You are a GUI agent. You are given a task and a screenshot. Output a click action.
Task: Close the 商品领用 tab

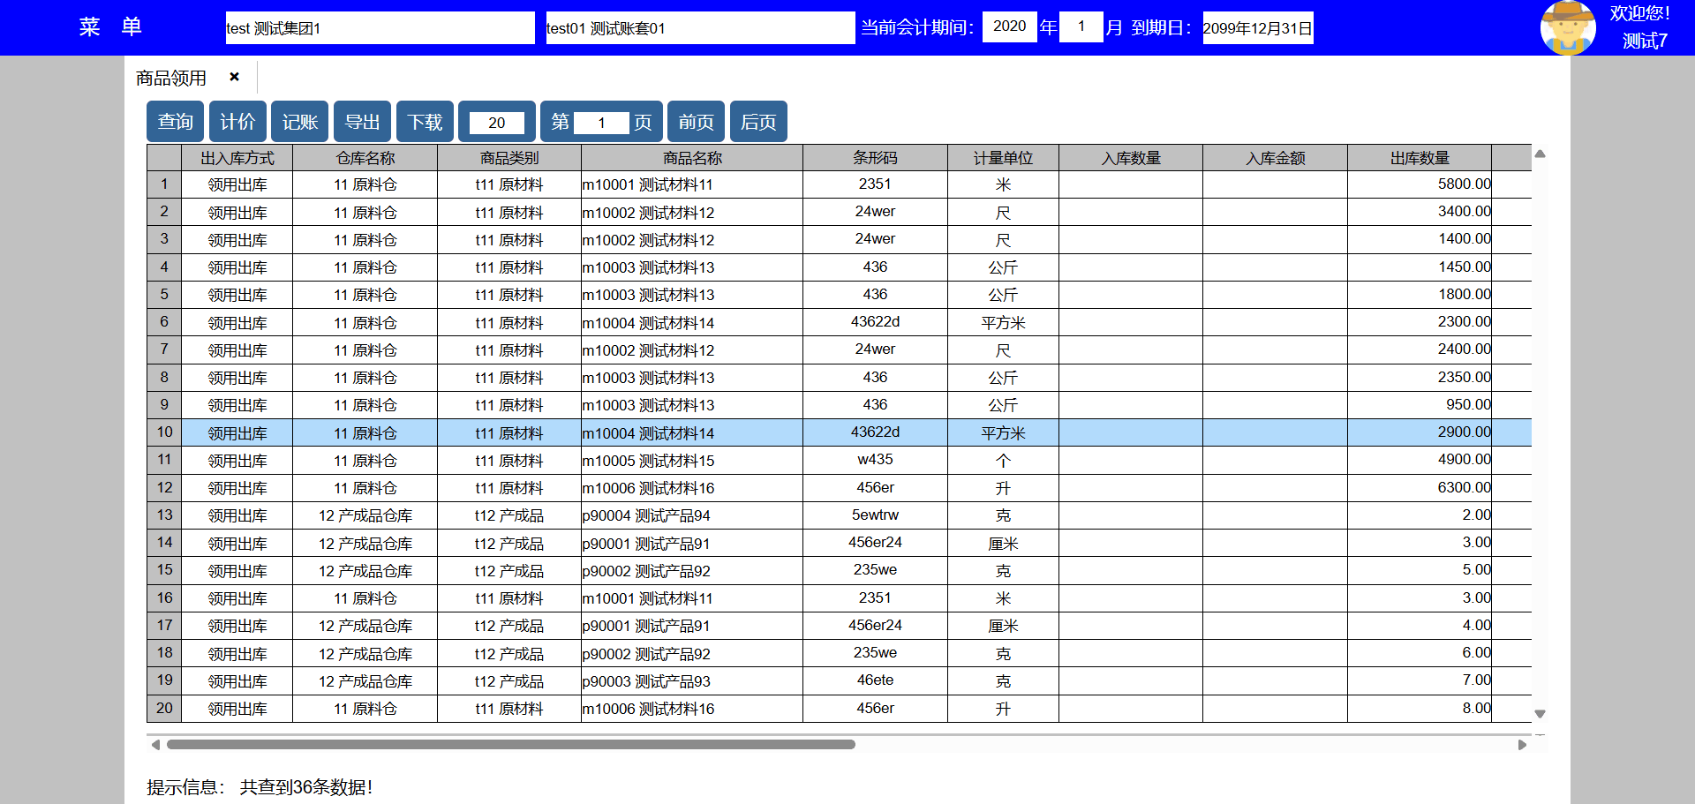tap(234, 77)
